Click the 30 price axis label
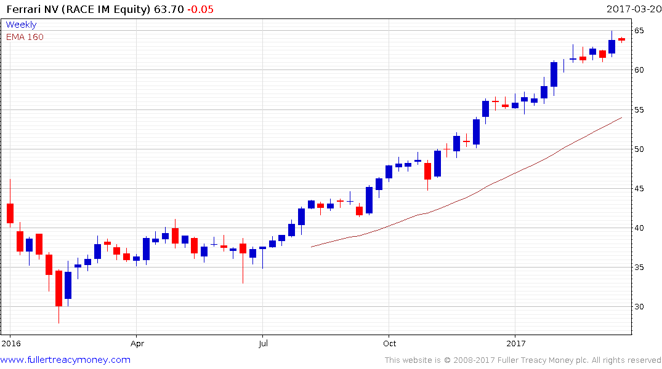Image resolution: width=662 pixels, height=369 pixels. [x=639, y=307]
